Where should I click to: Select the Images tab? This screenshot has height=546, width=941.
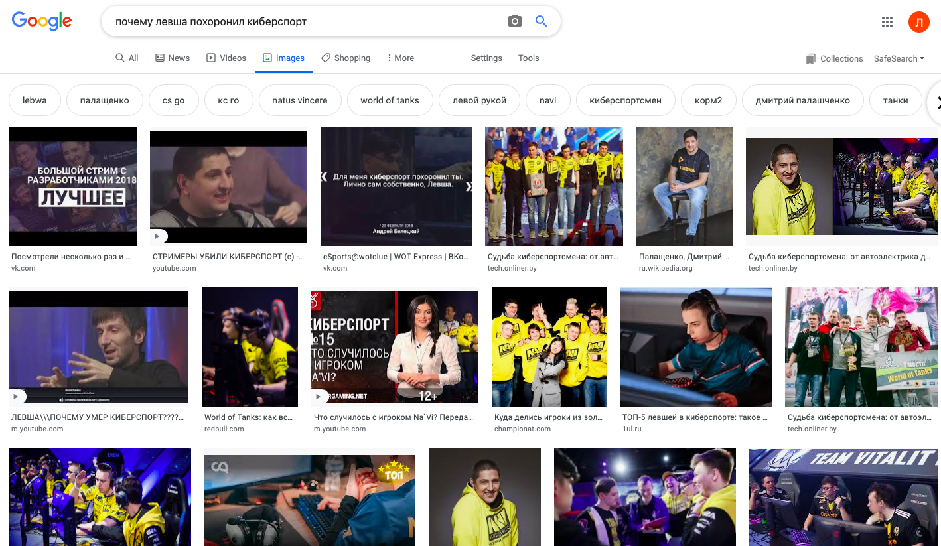coord(283,58)
